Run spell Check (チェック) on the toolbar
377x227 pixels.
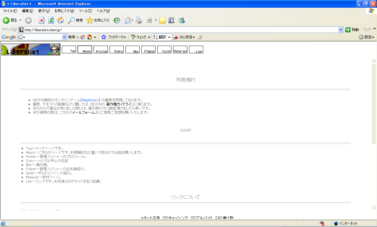(139, 37)
